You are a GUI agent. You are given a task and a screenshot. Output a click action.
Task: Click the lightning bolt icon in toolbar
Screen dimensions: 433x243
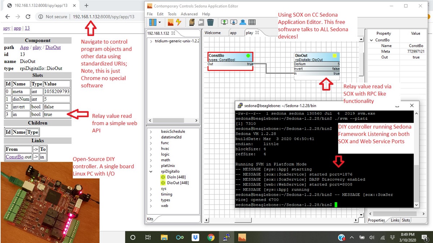click(x=178, y=22)
